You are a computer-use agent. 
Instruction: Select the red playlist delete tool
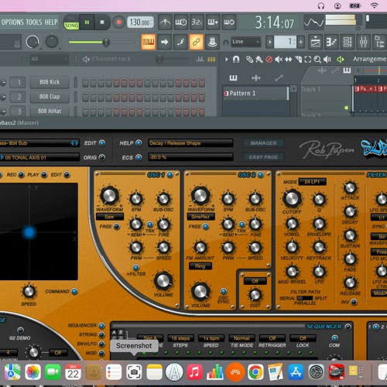(x=269, y=60)
